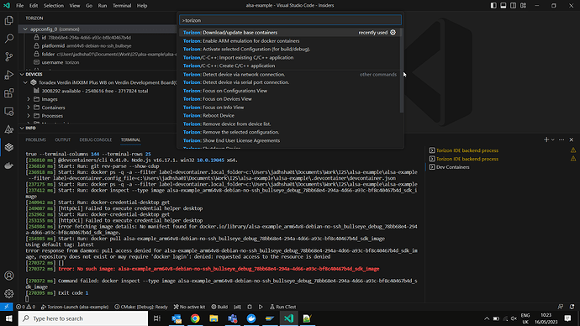
Task: Toggle panel visibility layout icon
Action: (504, 6)
